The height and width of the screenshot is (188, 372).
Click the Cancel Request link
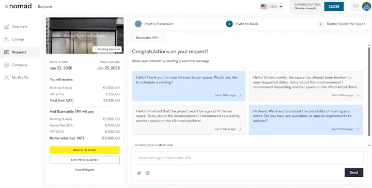[85, 169]
